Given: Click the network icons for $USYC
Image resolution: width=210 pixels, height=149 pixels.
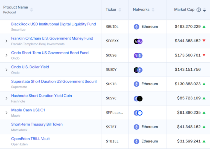Looking at the screenshot, I should tap(138, 99).
